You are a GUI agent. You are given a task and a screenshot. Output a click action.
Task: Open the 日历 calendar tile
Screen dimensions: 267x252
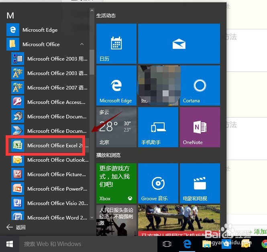[x=116, y=44]
